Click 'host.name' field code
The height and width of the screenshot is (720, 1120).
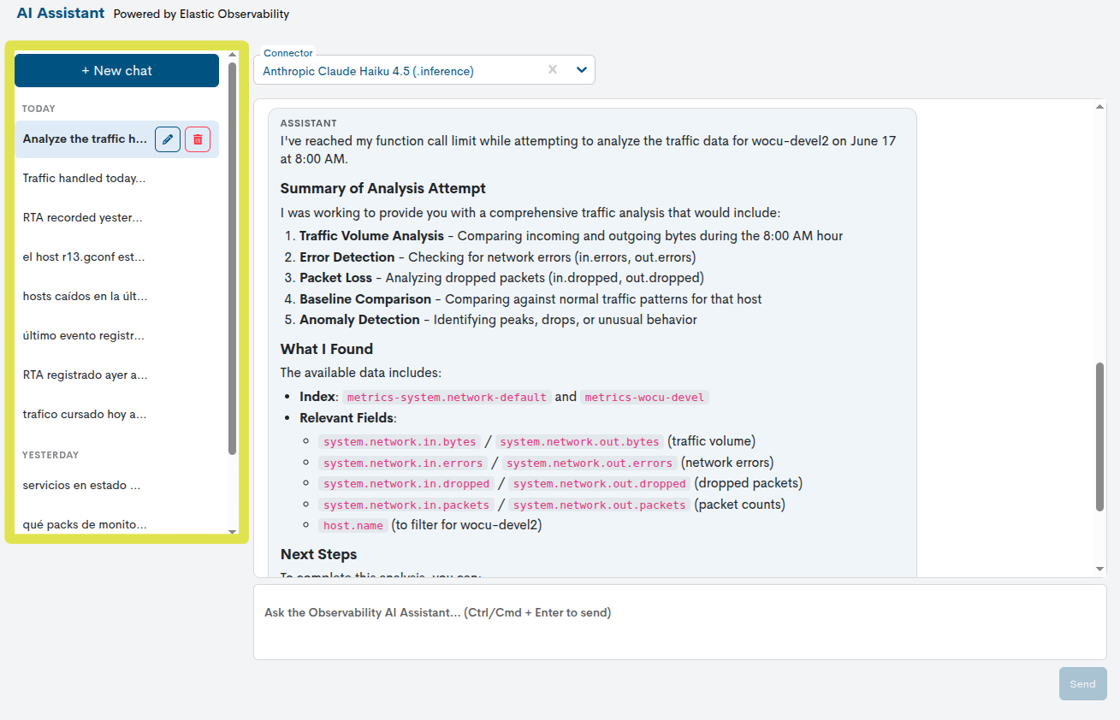(x=354, y=526)
